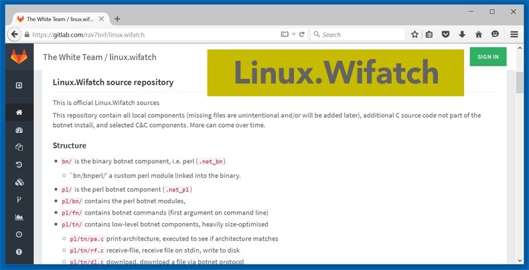Open the downloads arrow icon
This screenshot has width=529, height=270.
click(462, 34)
